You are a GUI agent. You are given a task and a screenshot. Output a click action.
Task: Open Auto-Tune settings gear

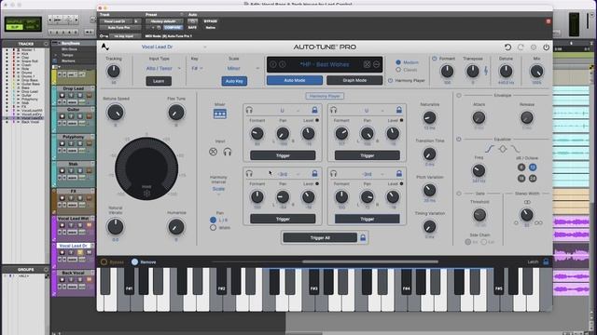[x=534, y=47]
